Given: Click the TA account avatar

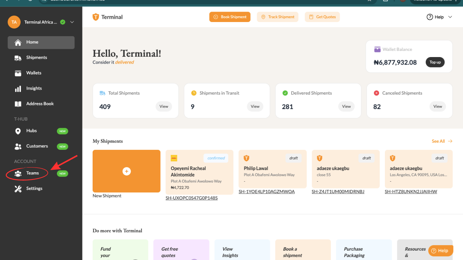Looking at the screenshot, I should click(14, 22).
